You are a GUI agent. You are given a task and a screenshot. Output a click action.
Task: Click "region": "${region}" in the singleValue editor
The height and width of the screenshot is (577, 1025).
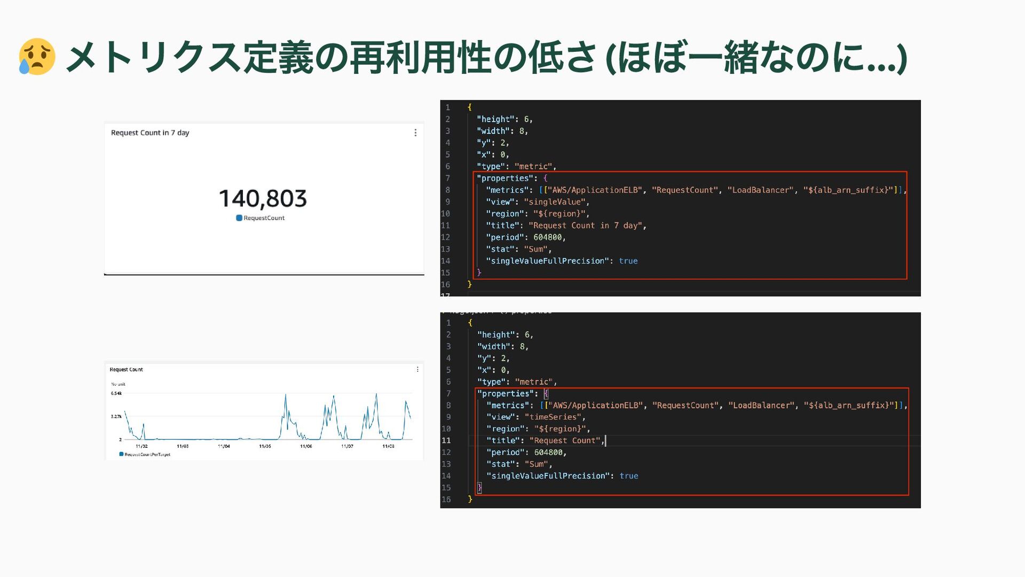(538, 214)
